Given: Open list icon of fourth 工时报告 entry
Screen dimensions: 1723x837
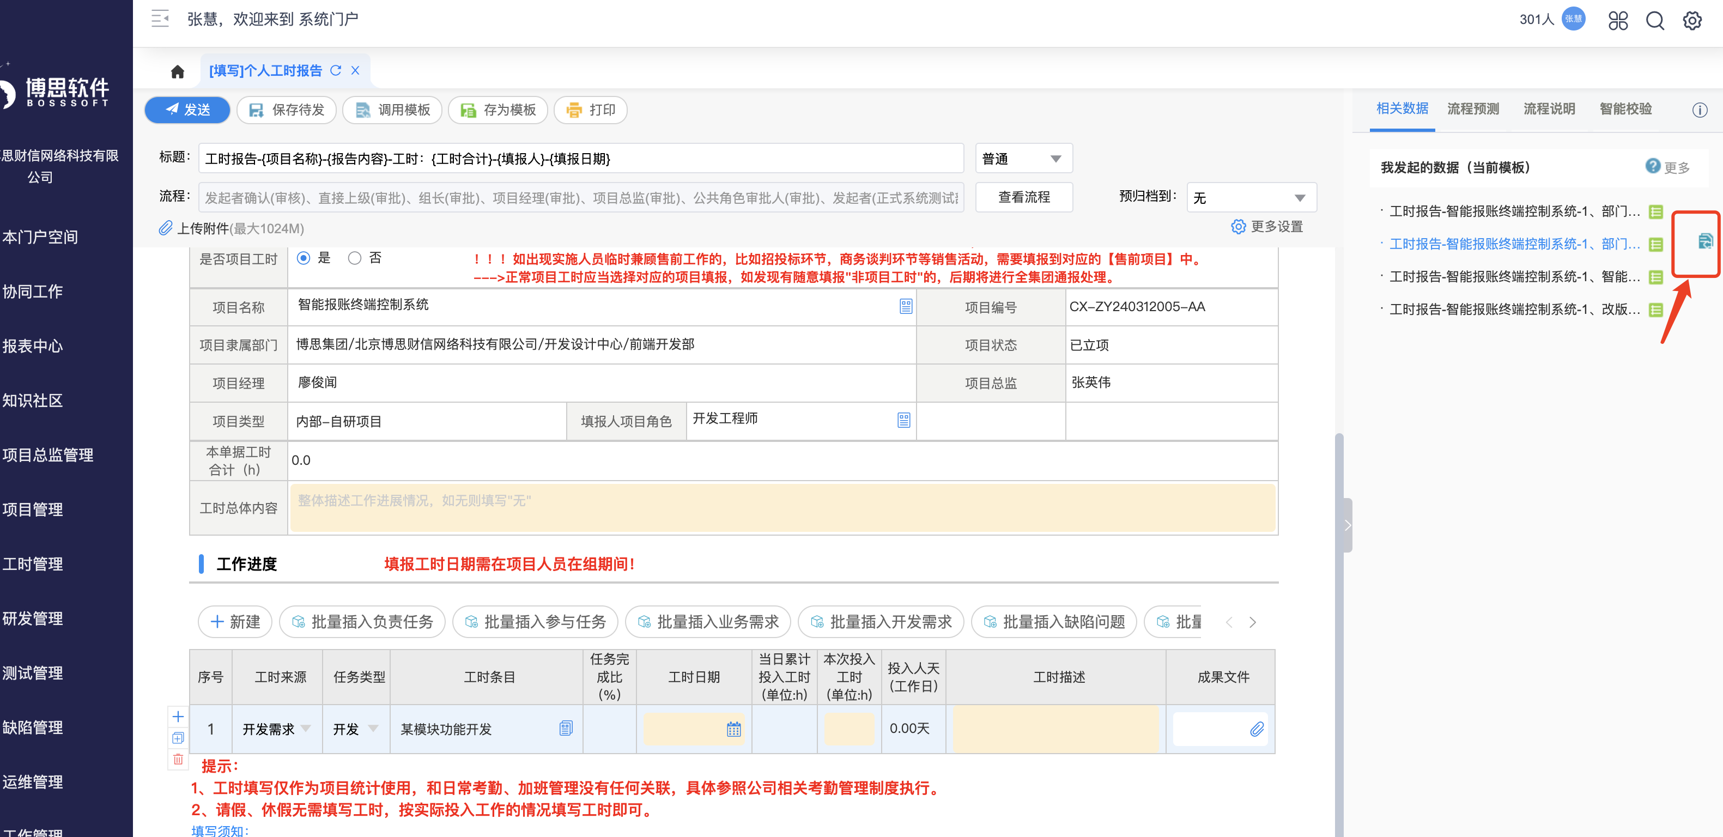Looking at the screenshot, I should click(x=1656, y=310).
